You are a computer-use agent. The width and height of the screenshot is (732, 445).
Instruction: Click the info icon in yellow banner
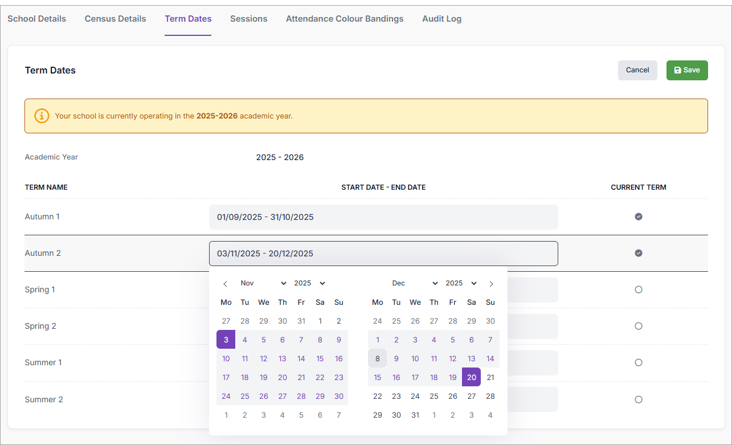pyautogui.click(x=42, y=116)
